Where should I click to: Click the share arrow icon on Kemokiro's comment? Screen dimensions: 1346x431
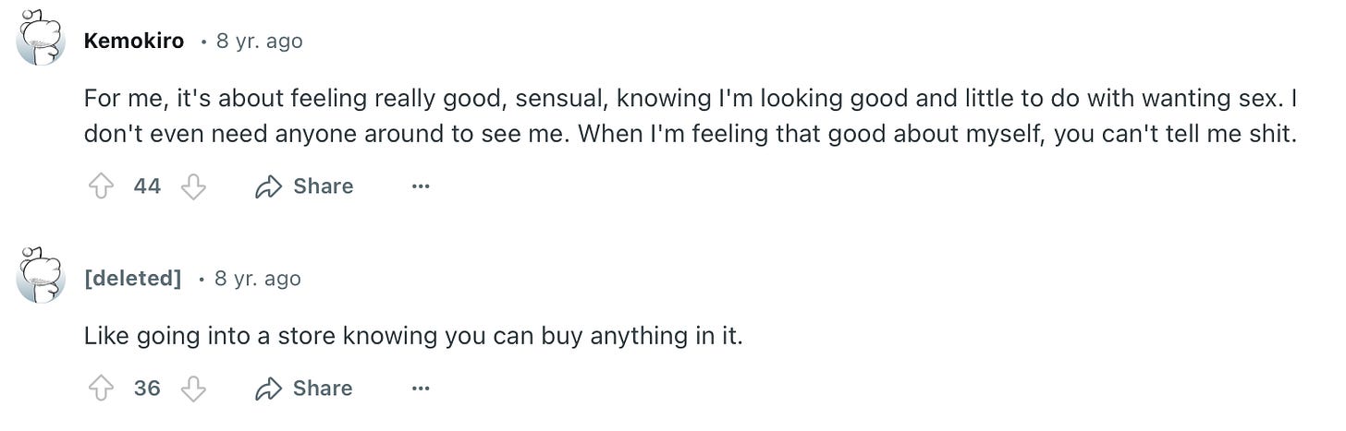[x=268, y=187]
